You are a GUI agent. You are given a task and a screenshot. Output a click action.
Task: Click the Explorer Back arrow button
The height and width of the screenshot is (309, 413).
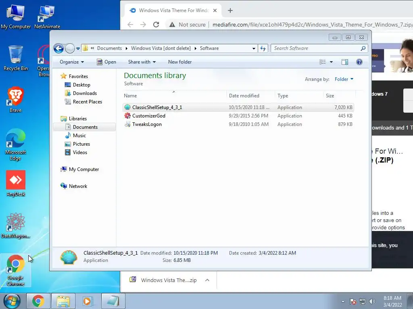click(x=58, y=48)
